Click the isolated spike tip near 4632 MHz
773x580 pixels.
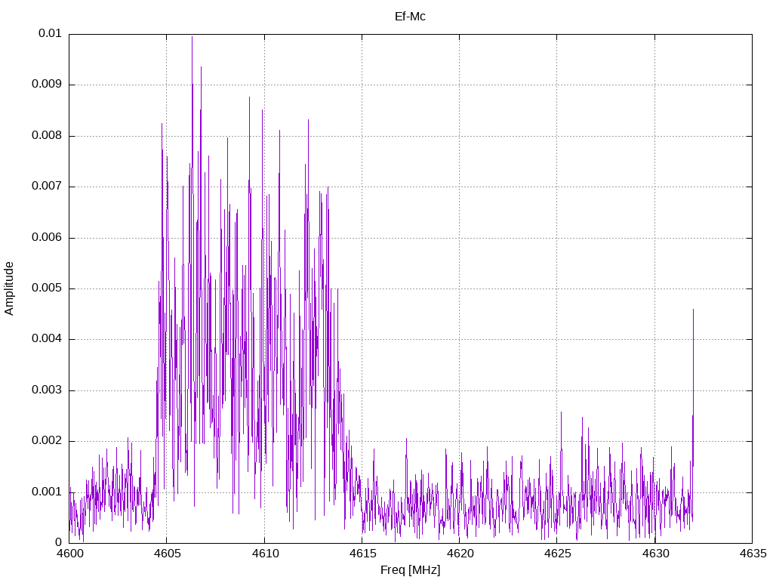tap(693, 310)
